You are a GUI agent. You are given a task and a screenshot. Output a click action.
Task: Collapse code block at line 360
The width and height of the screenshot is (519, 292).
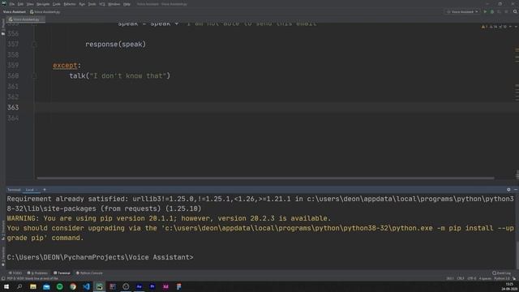34,75
